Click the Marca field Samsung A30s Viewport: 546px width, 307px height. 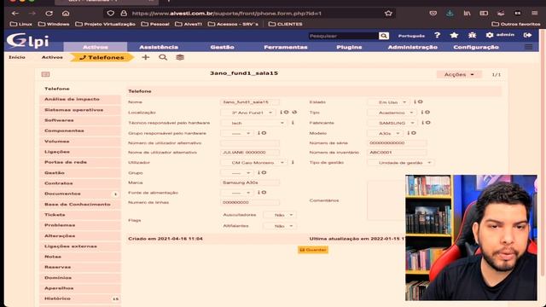pos(250,182)
